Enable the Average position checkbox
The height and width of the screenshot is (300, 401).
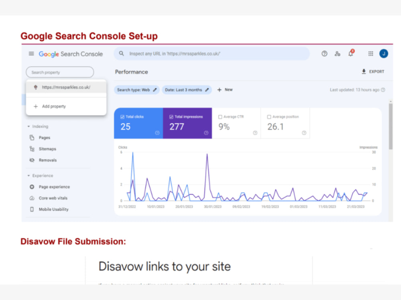[269, 117]
